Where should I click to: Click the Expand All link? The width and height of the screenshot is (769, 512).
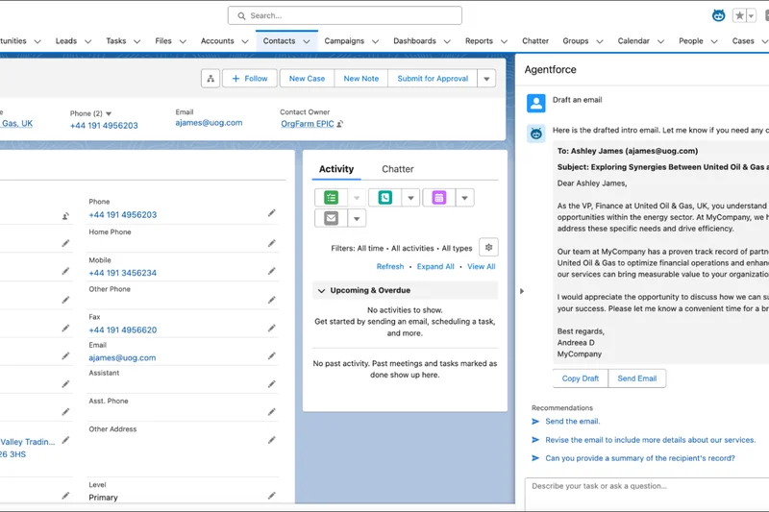point(435,266)
